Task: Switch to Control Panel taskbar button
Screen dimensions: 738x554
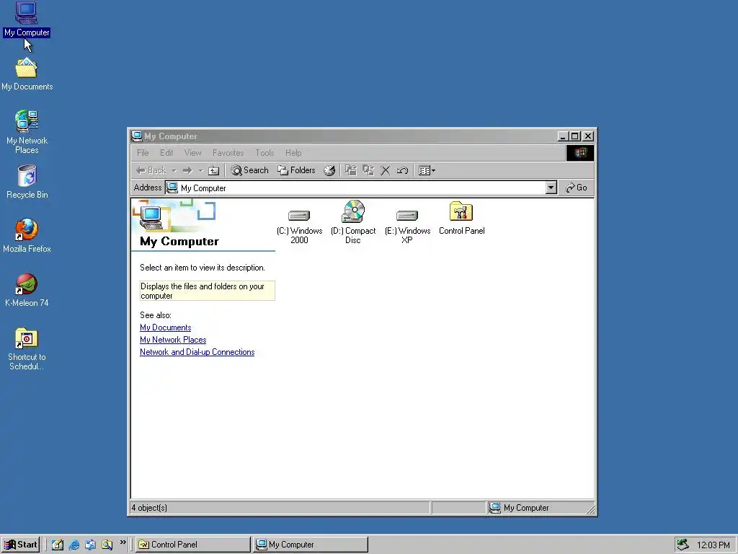Action: point(193,545)
